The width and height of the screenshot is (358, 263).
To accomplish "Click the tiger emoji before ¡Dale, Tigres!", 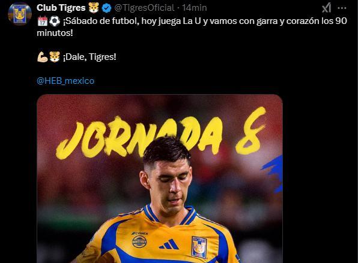I will pyautogui.click(x=55, y=57).
